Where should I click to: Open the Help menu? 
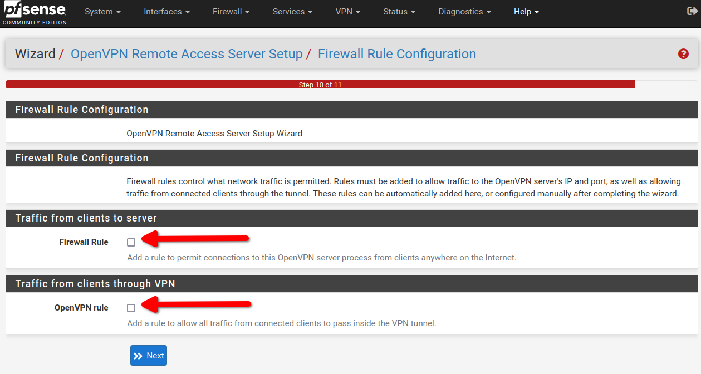click(x=526, y=12)
